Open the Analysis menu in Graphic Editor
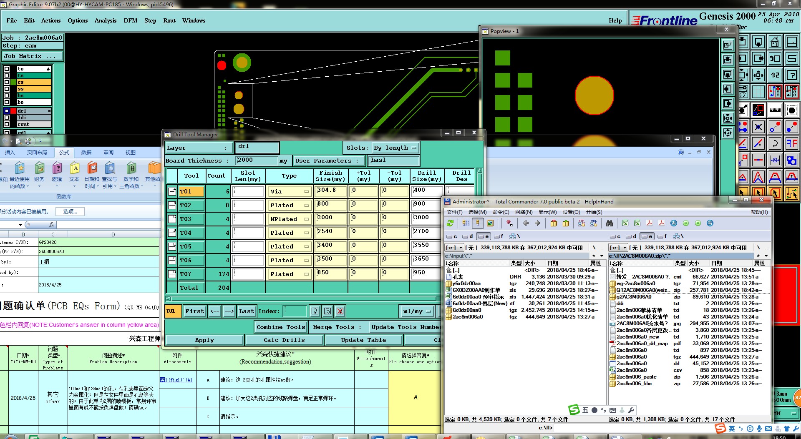The image size is (801, 439). click(x=105, y=20)
